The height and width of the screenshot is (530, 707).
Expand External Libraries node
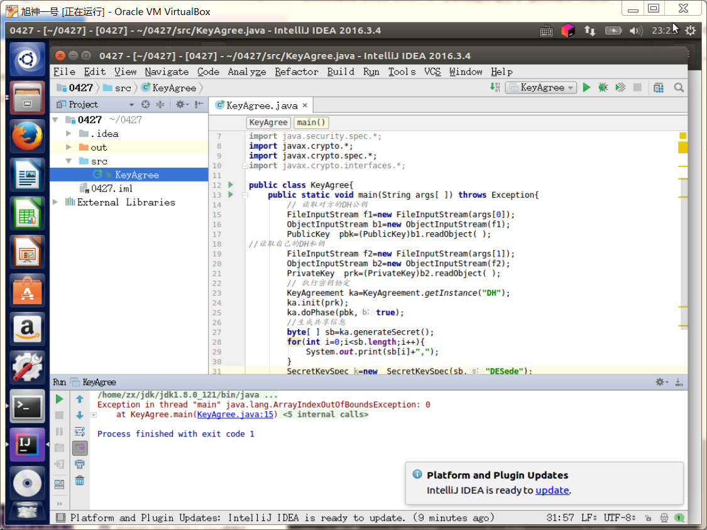point(55,202)
